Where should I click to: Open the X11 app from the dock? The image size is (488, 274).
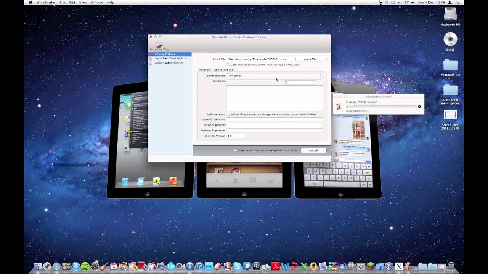[x=399, y=266]
